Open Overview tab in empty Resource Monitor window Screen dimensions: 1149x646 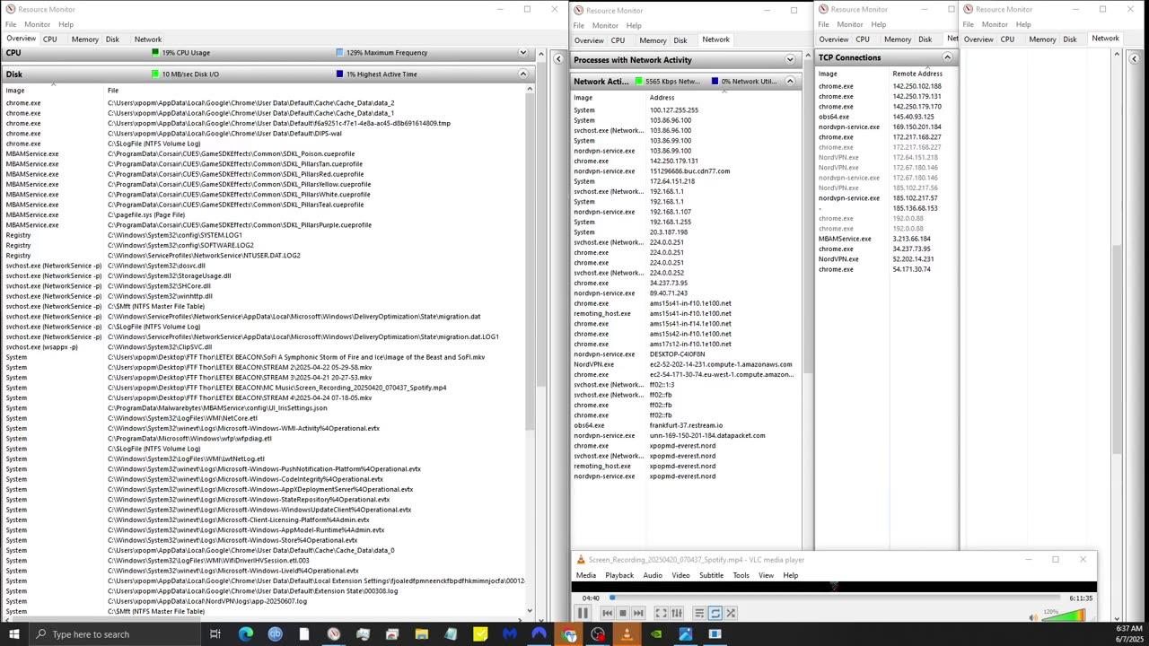pyautogui.click(x=978, y=39)
